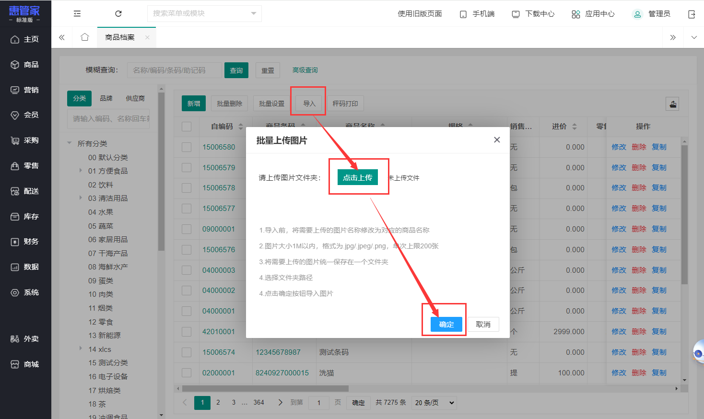Open the 库存 inventory sidebar item
This screenshot has width=704, height=419.
click(x=25, y=217)
